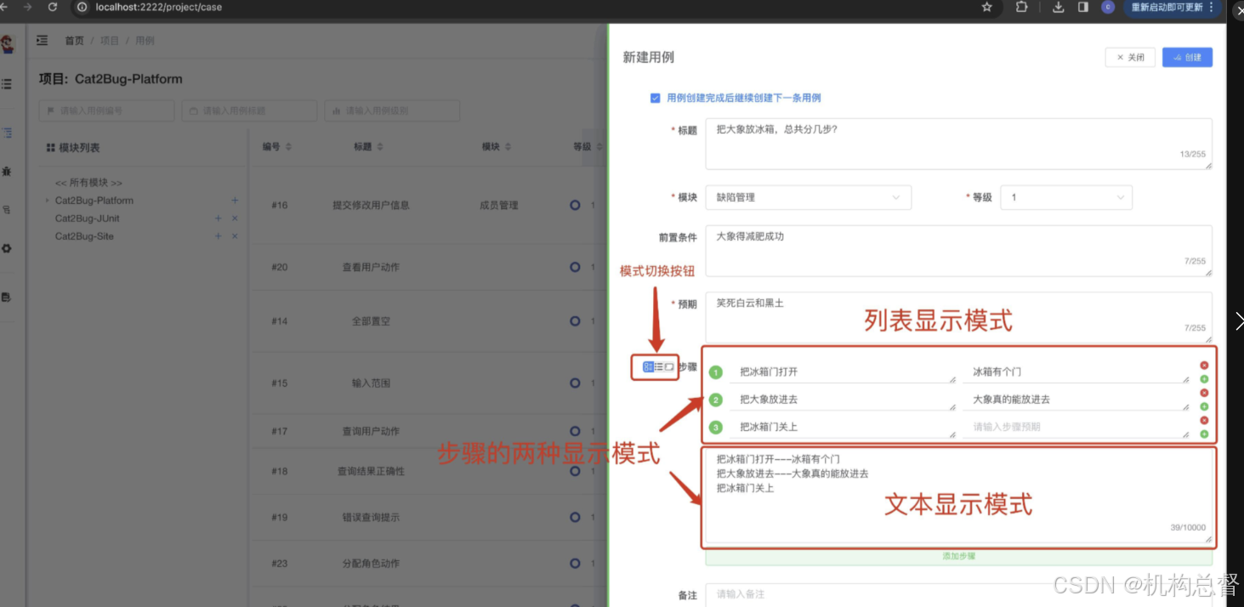1244x607 pixels.
Task: Click plus icon next to Cat2Bug-Platform module
Action: click(235, 201)
